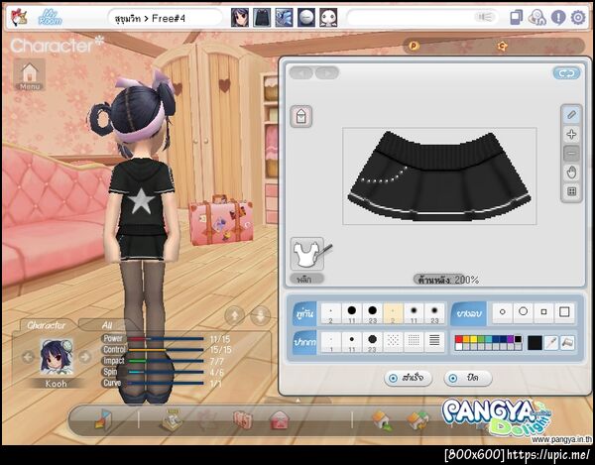595x465 pixels.
Task: Choose the small square eraser
Action: (x=543, y=312)
